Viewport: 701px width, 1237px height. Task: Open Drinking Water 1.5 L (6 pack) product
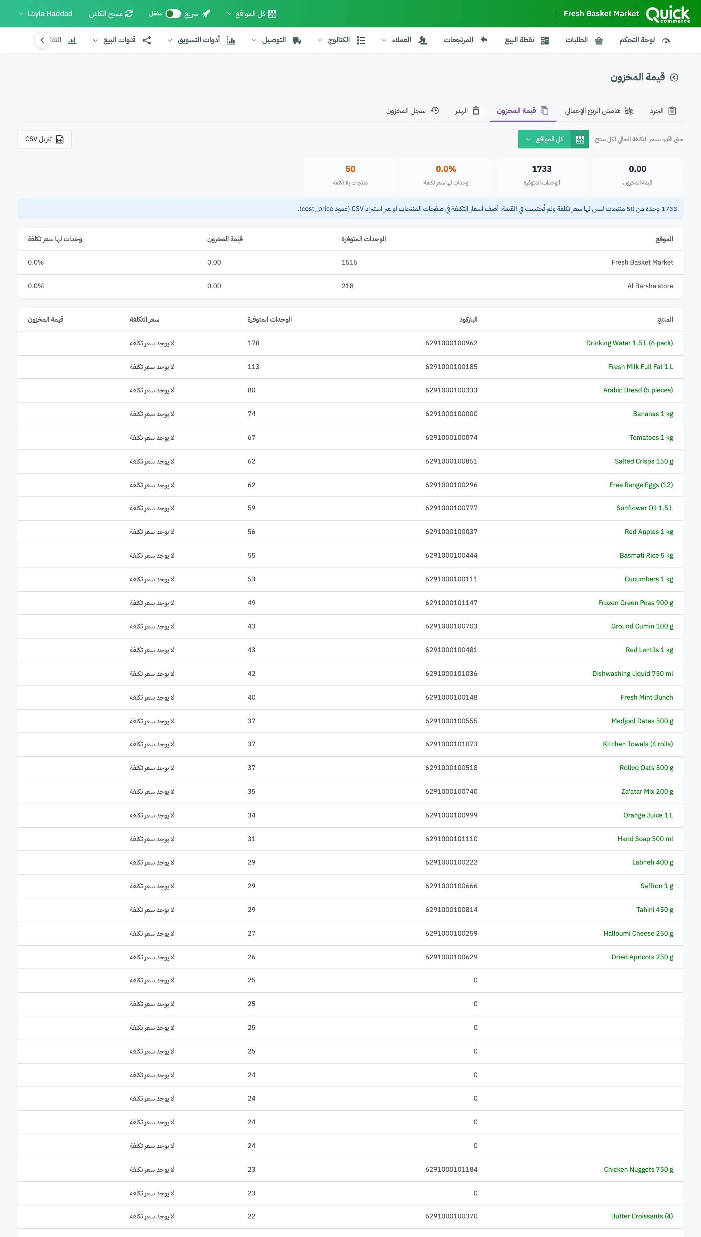point(629,343)
